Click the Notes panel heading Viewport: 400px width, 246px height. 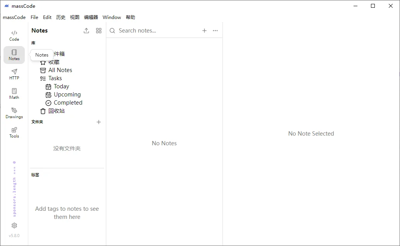pos(39,31)
